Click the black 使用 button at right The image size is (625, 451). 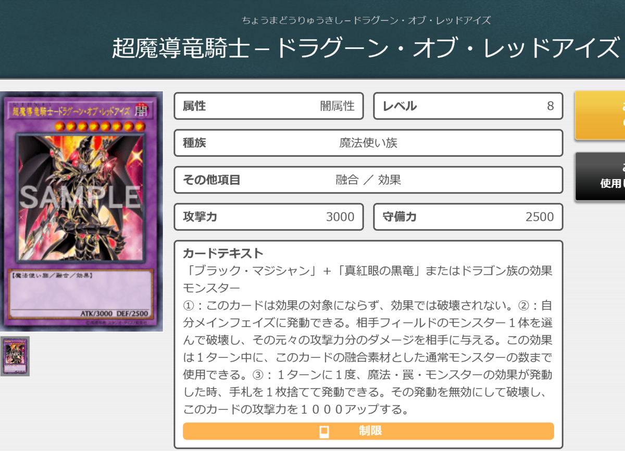pyautogui.click(x=600, y=176)
